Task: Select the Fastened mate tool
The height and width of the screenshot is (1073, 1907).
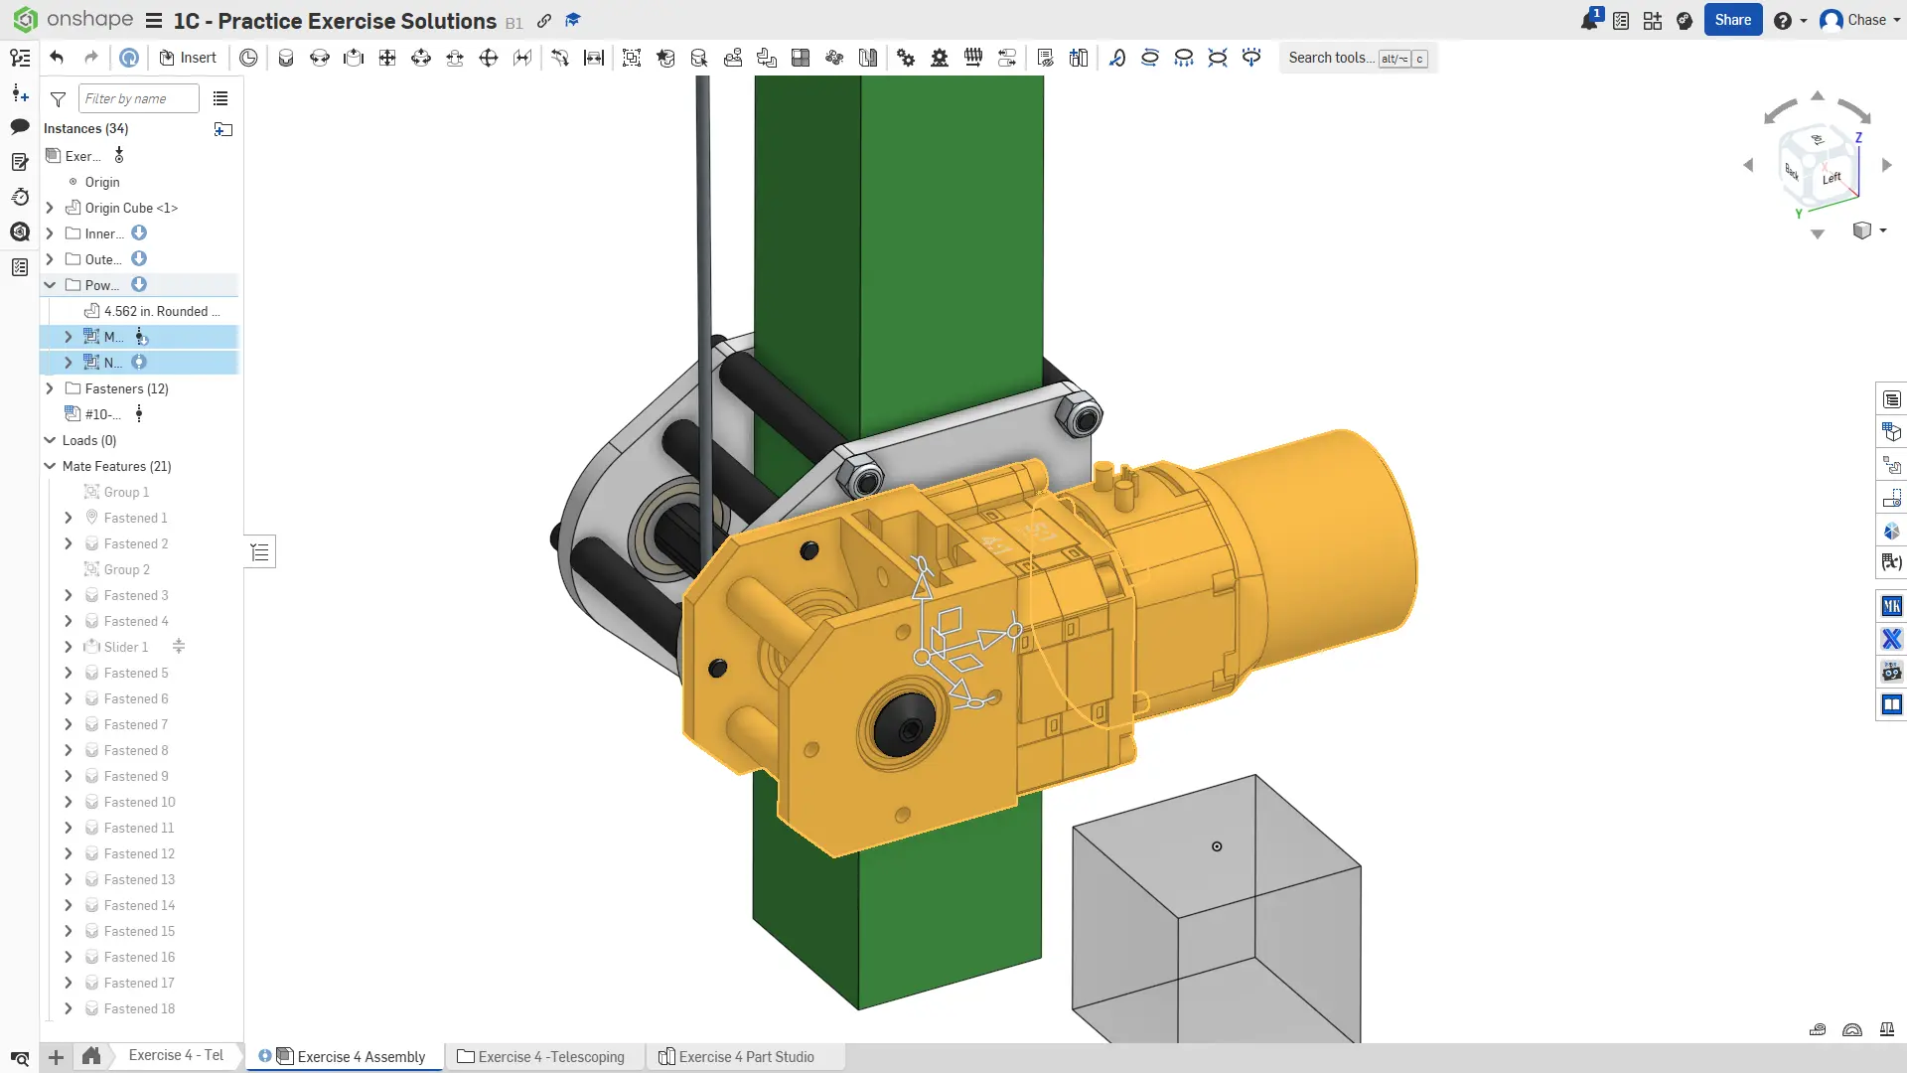Action: tap(286, 58)
